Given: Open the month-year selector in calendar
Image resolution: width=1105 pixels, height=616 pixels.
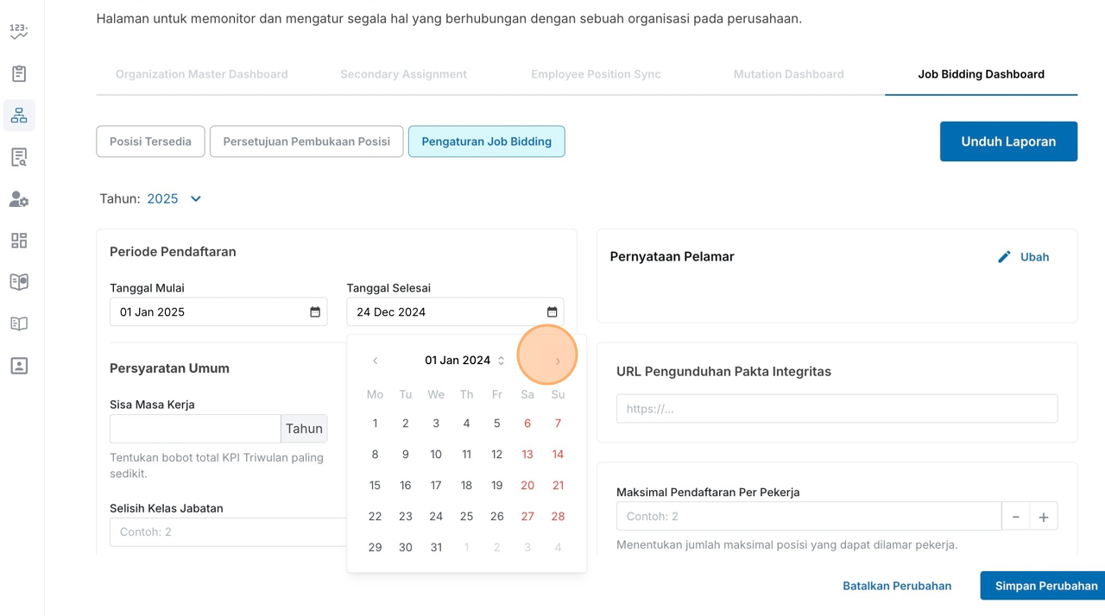Looking at the screenshot, I should [x=464, y=361].
